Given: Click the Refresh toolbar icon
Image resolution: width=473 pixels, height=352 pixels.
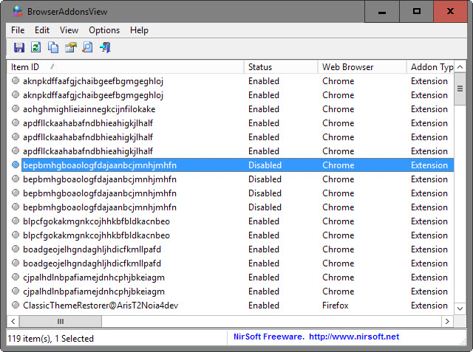Looking at the screenshot, I should click(x=36, y=47).
